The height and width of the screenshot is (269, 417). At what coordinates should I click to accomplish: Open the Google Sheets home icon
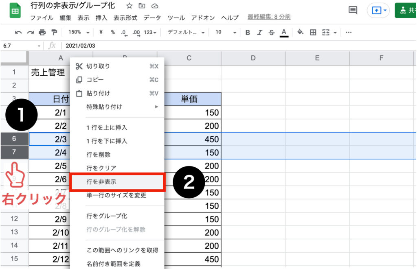click(x=15, y=10)
